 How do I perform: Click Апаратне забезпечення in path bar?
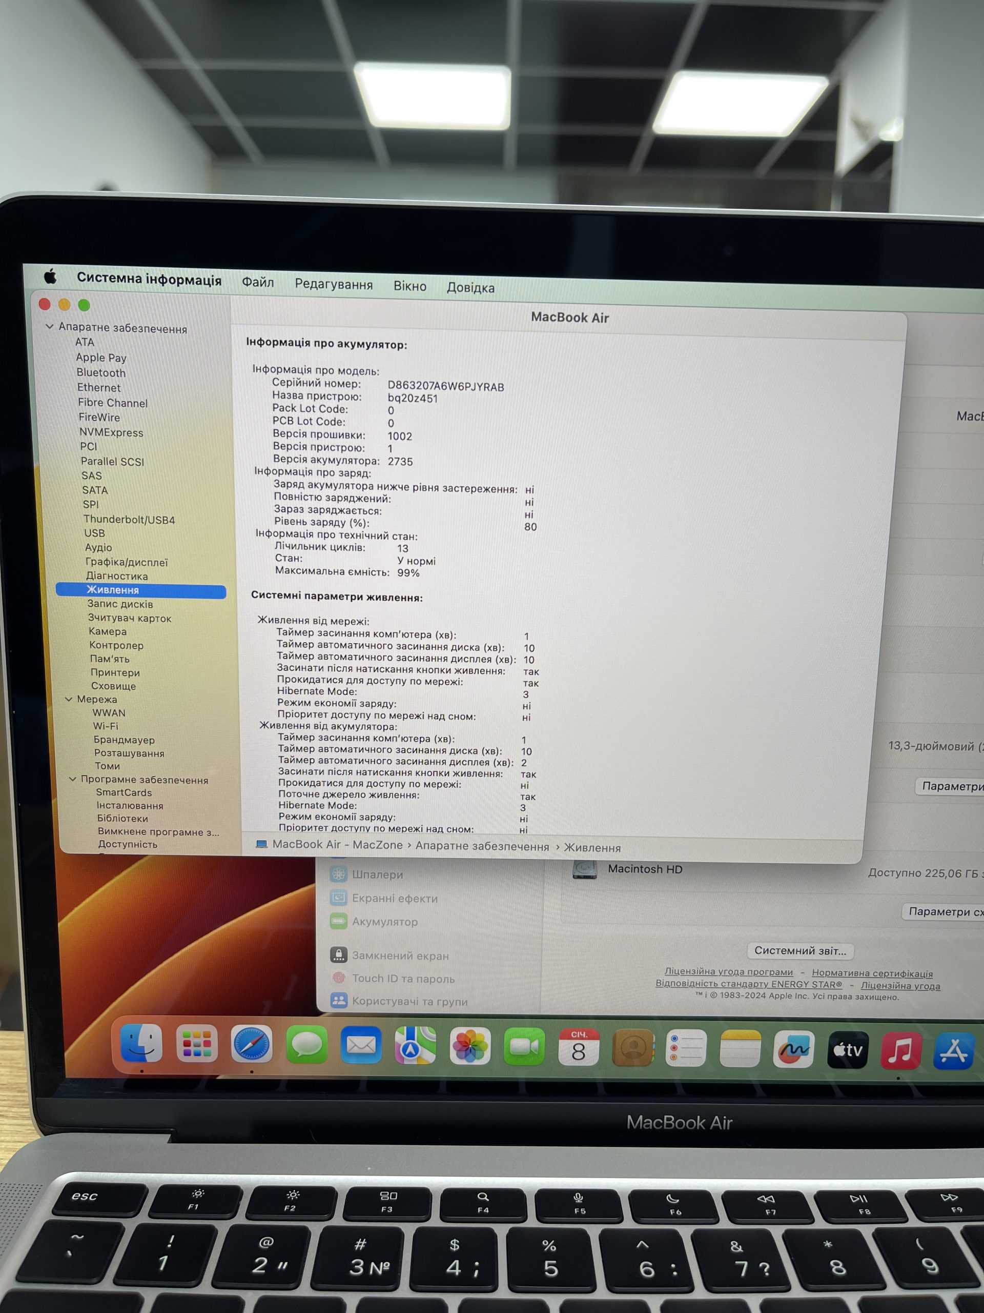coord(482,846)
